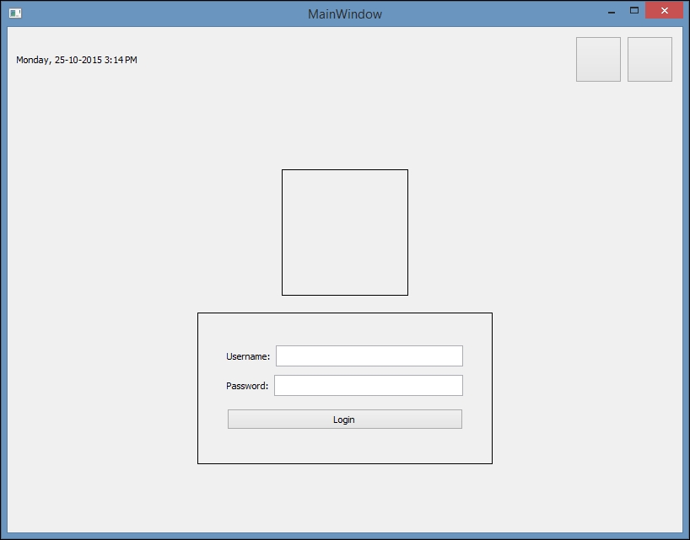Image resolution: width=690 pixels, height=540 pixels.
Task: Click the first blank button at top right
Action: 598,59
